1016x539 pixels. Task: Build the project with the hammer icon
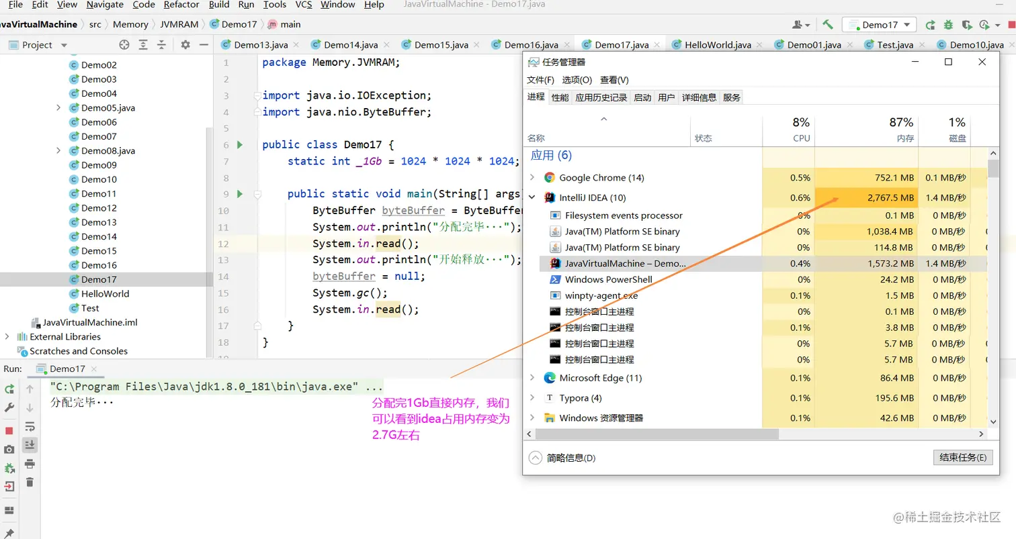coord(828,24)
